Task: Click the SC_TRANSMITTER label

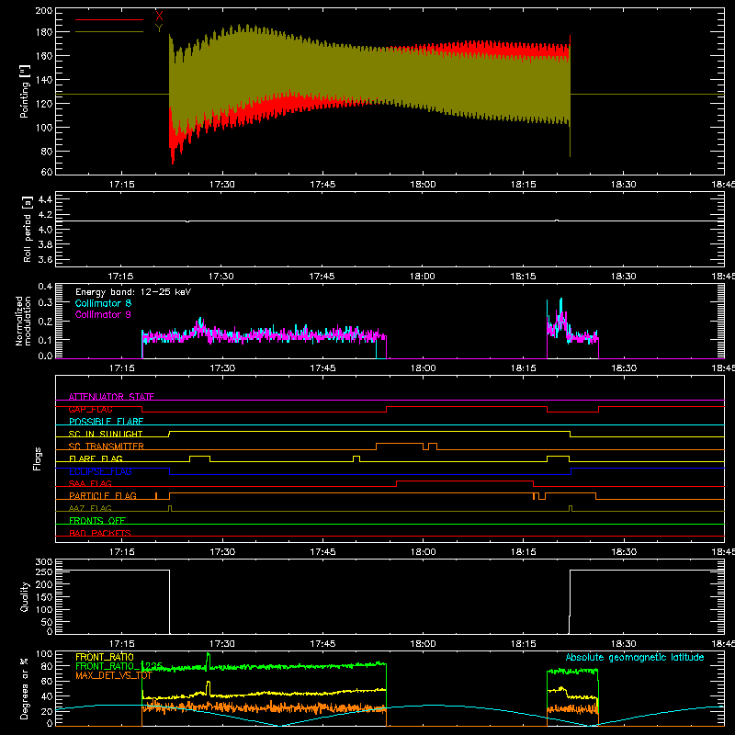Action: [106, 447]
